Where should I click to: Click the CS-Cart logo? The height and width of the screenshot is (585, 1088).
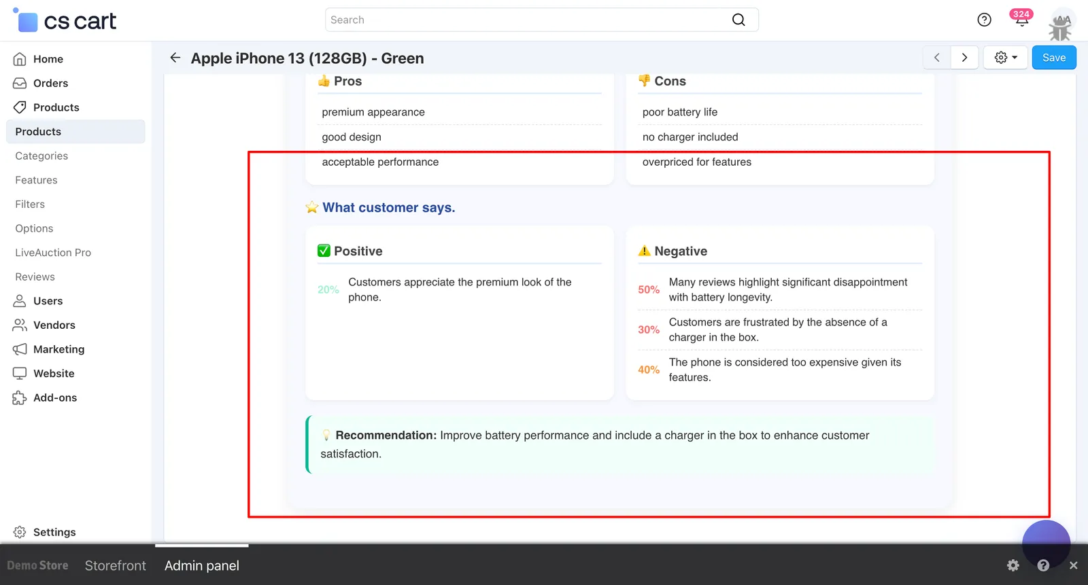pos(65,20)
